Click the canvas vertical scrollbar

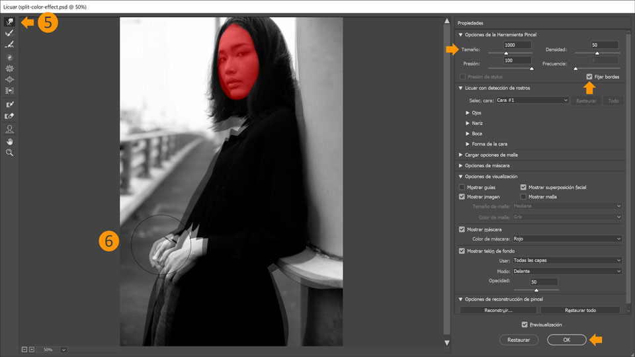click(x=446, y=178)
